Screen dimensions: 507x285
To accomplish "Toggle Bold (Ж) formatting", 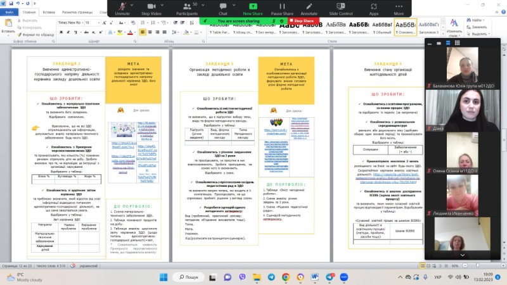I will [x=61, y=32].
